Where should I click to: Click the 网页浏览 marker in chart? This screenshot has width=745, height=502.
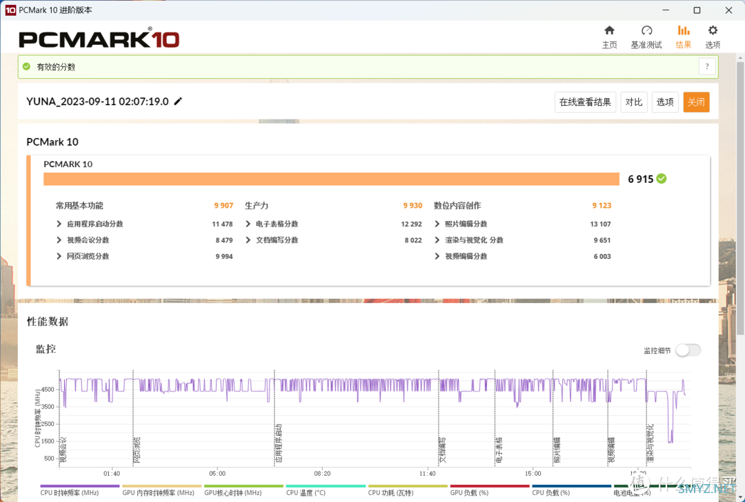[x=137, y=450]
